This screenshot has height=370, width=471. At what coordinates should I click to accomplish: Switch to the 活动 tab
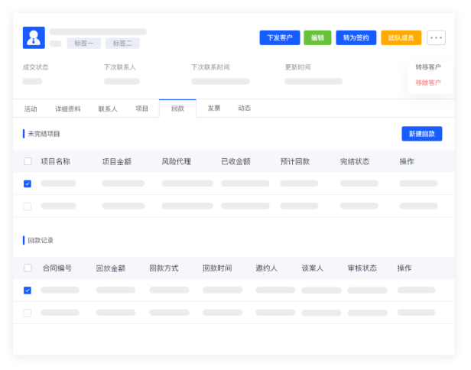click(x=31, y=109)
